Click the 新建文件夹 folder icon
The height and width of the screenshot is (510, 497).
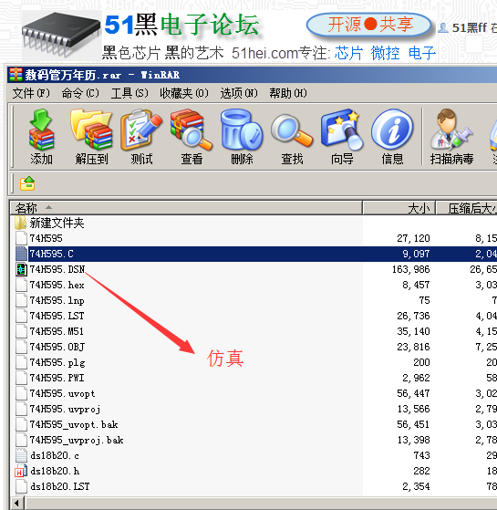tap(20, 223)
